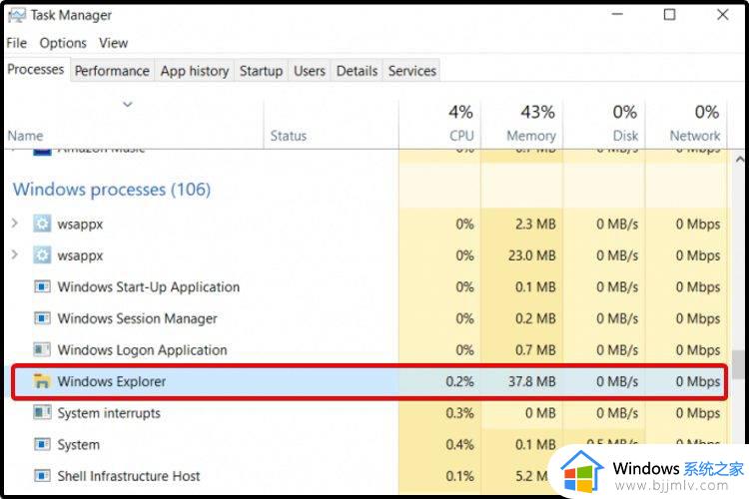Open the Startup tab
Viewport: 749px width, 499px height.
click(x=262, y=71)
